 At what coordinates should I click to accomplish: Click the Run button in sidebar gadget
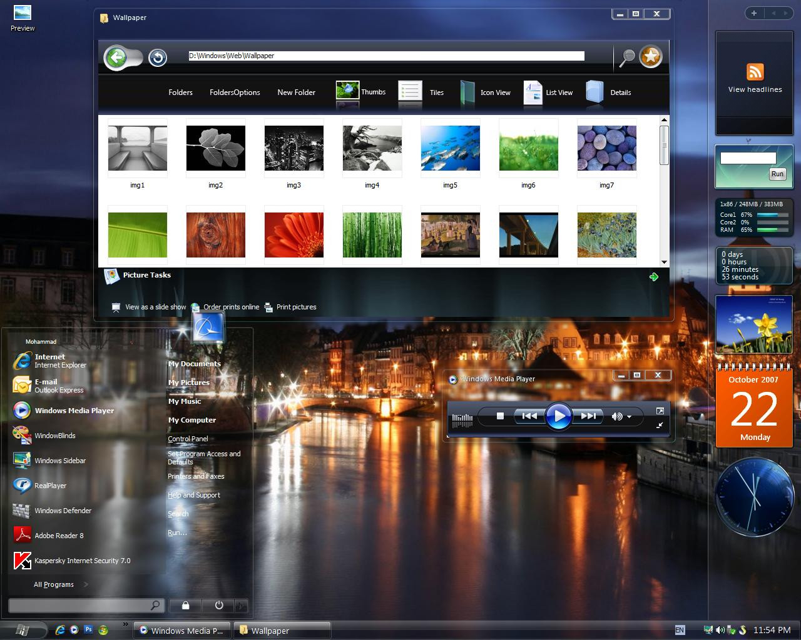(777, 174)
